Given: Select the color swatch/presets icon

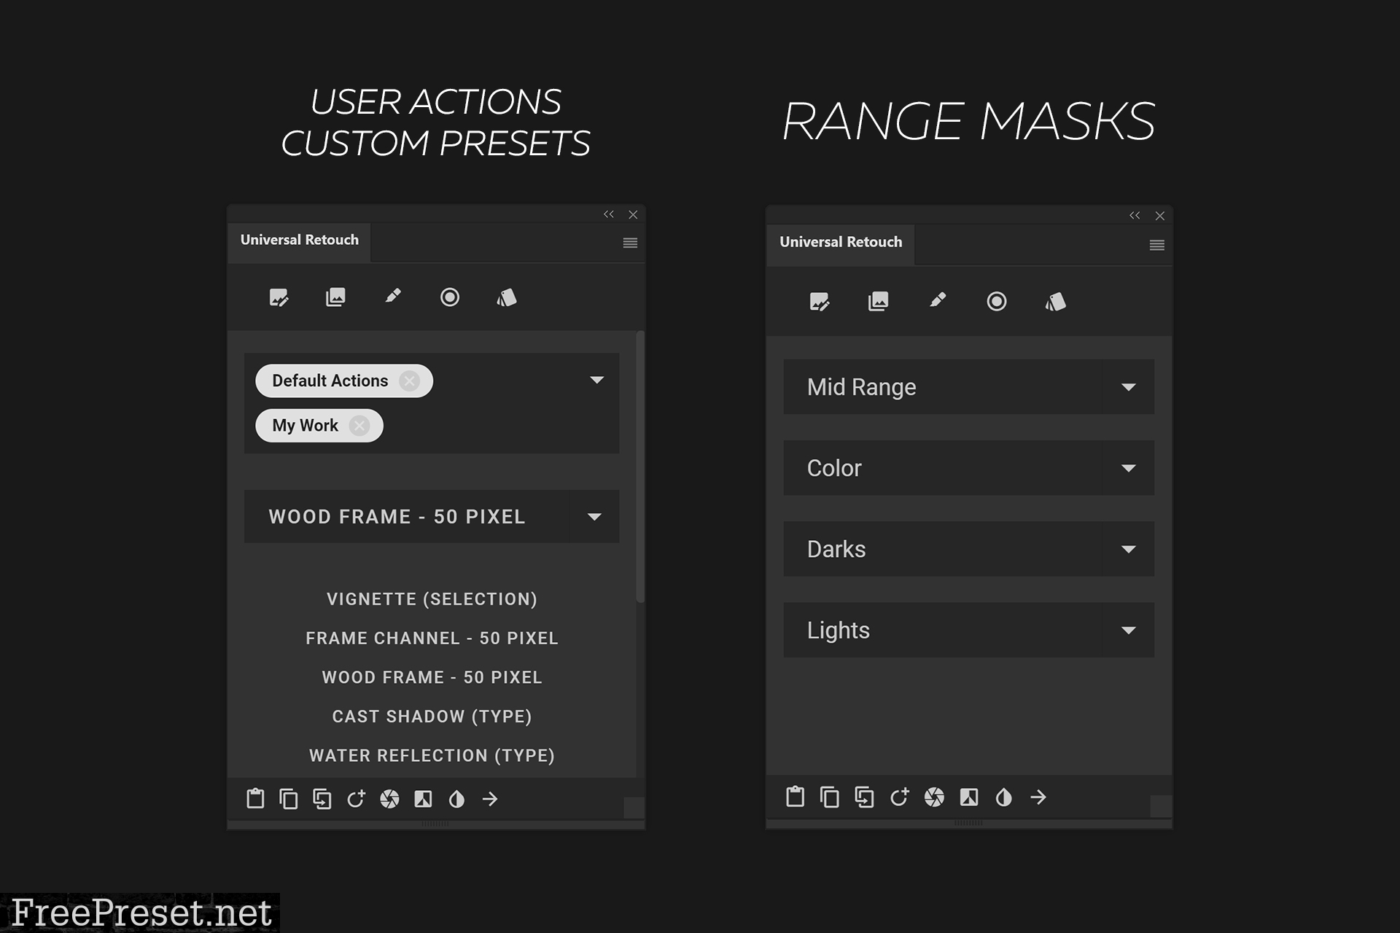Looking at the screenshot, I should [x=504, y=297].
